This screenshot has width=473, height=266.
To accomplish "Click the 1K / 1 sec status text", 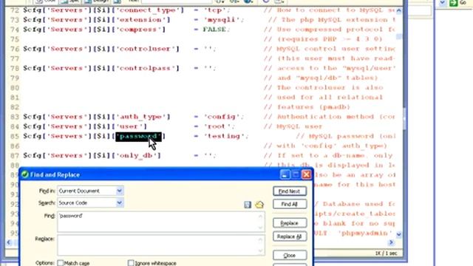I will tap(386, 253).
